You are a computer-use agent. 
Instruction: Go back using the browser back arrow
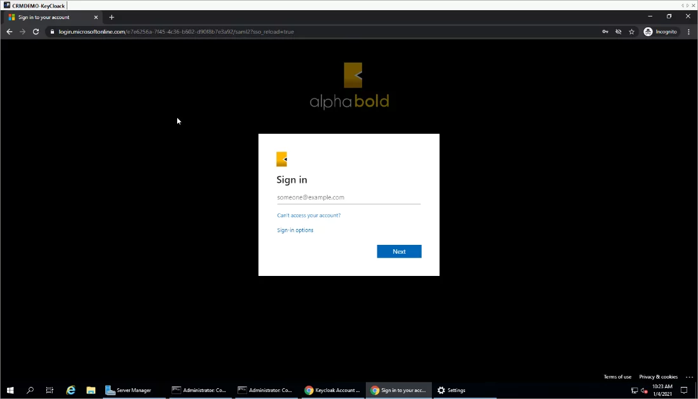click(x=10, y=32)
